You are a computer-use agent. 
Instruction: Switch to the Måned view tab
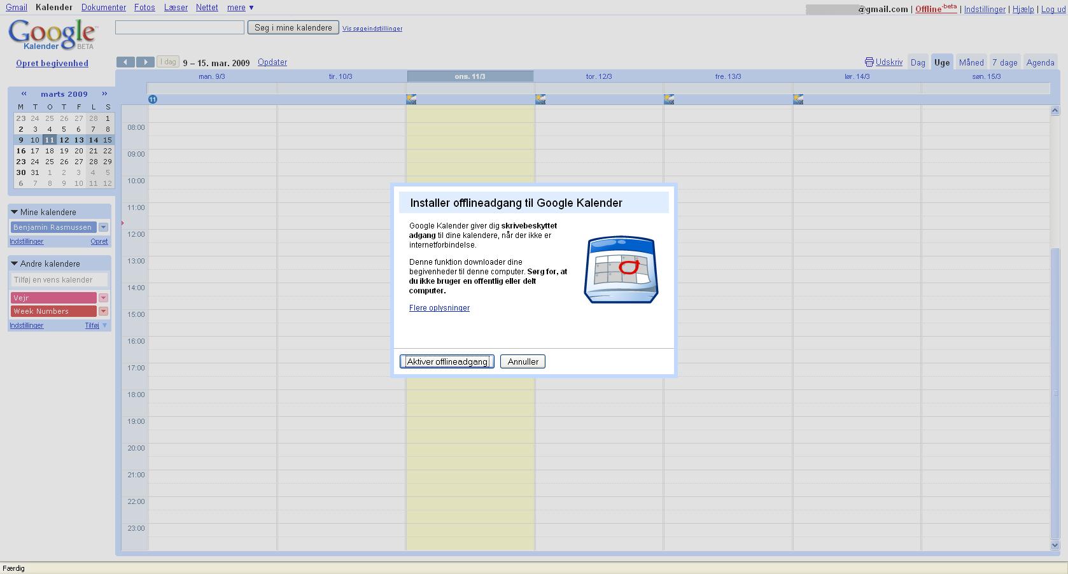[971, 62]
